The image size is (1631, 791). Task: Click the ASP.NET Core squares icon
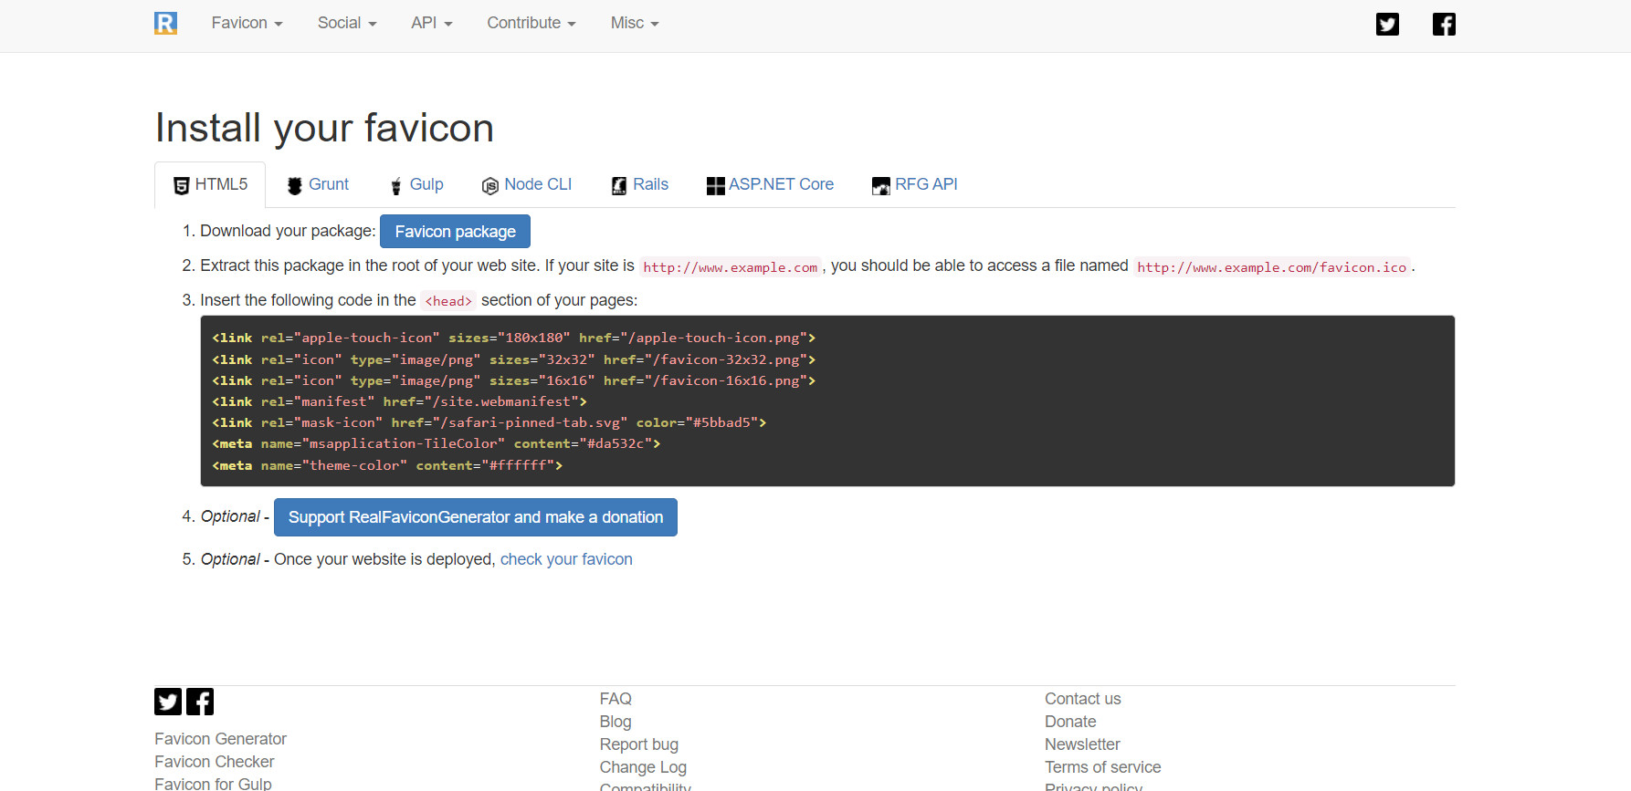(x=716, y=186)
